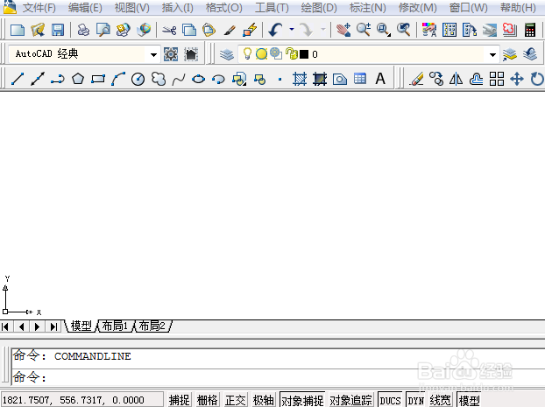
Task: Open a file with the Open icon
Action: point(38,30)
